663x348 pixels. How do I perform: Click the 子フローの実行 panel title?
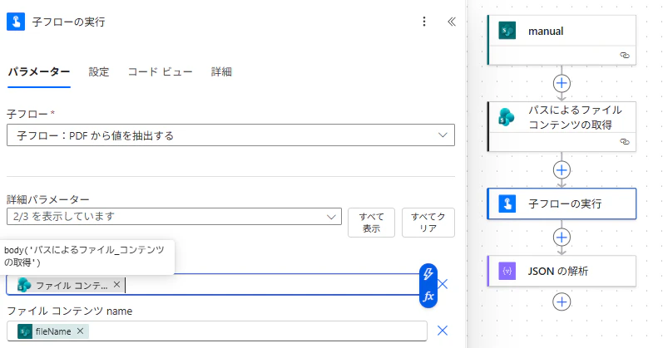pyautogui.click(x=68, y=22)
